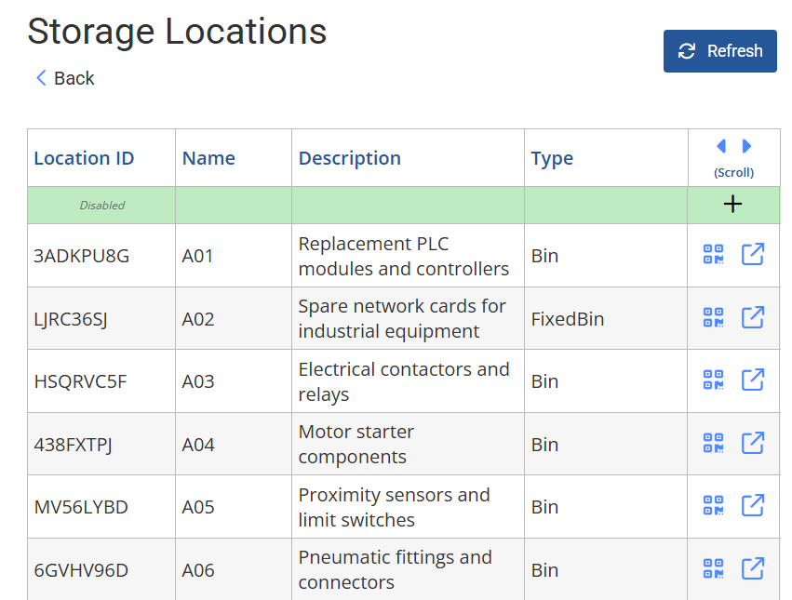Click the plus icon to add location

[x=732, y=205]
